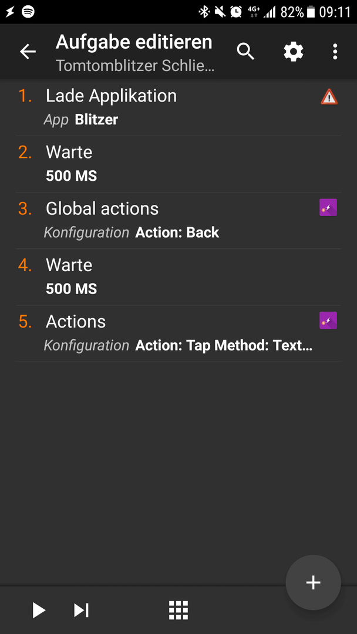Tap Spotify icon in status bar
This screenshot has height=634, width=357.
coord(28,12)
